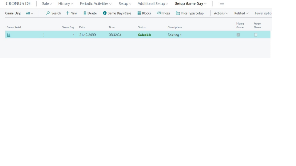This screenshot has width=296, height=166.
Task: Expand the Related dropdown
Action: click(241, 13)
